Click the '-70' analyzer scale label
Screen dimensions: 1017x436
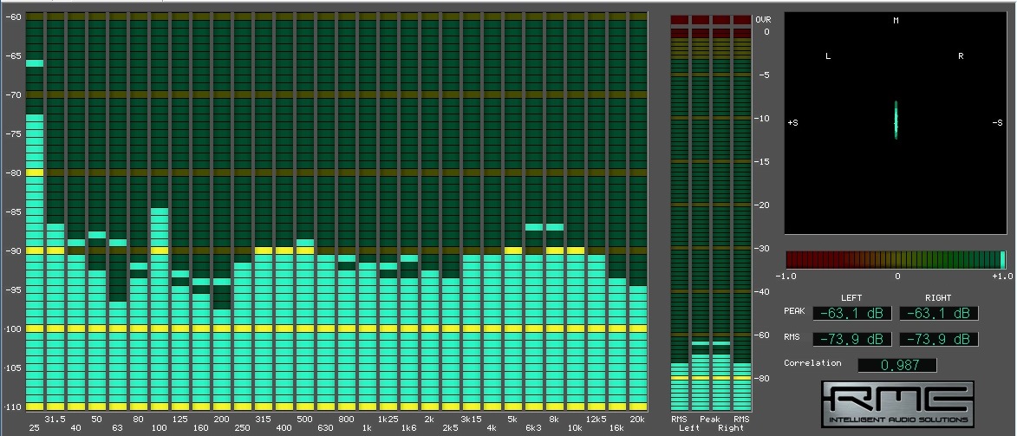click(x=14, y=94)
